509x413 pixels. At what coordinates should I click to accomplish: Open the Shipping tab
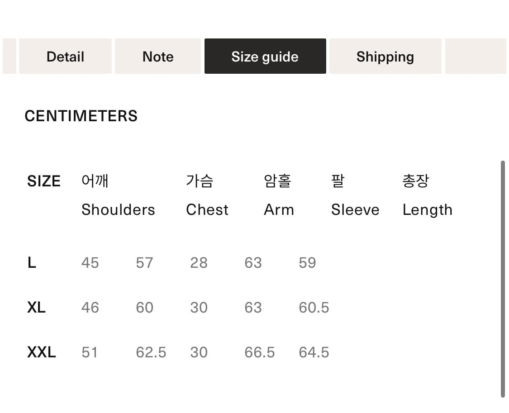[385, 57]
